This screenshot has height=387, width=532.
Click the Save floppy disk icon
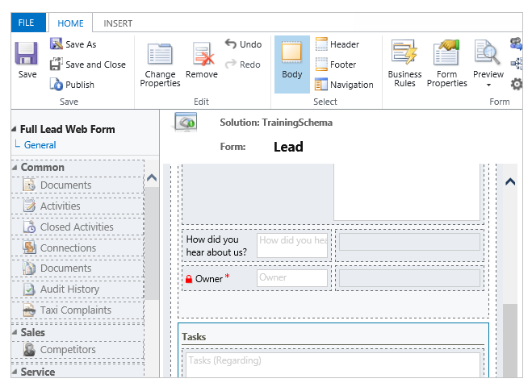pyautogui.click(x=26, y=53)
